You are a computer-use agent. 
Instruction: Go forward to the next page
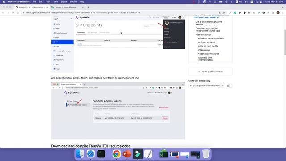click(8, 13)
